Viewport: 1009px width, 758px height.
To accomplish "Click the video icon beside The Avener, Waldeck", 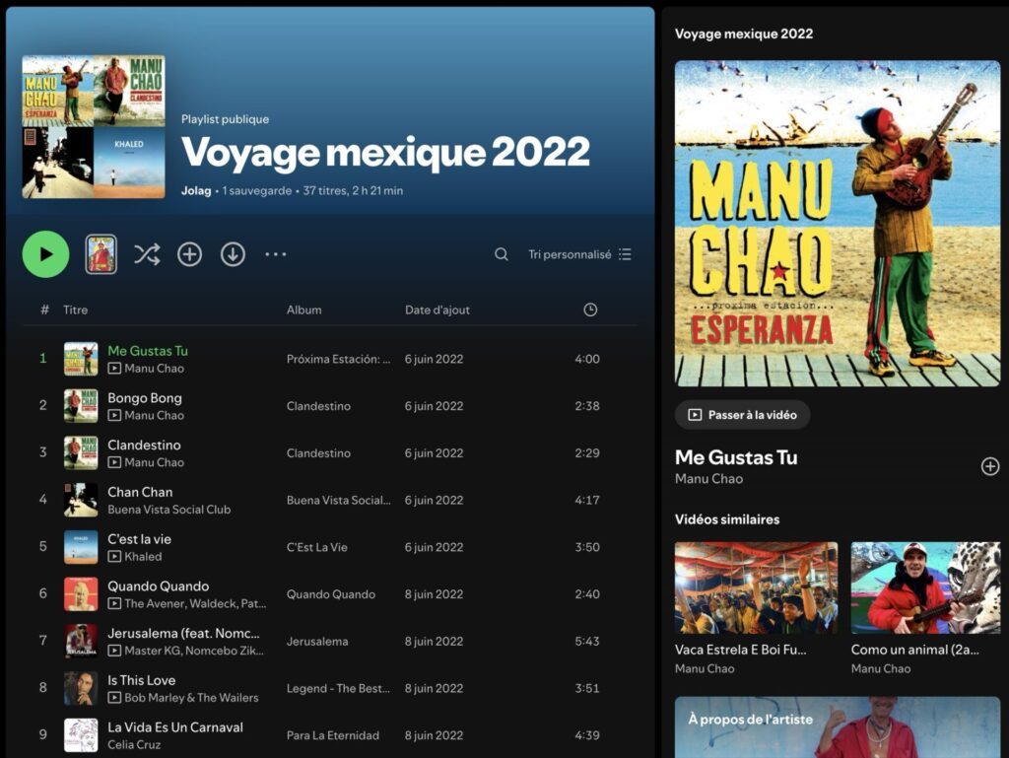I will (114, 603).
